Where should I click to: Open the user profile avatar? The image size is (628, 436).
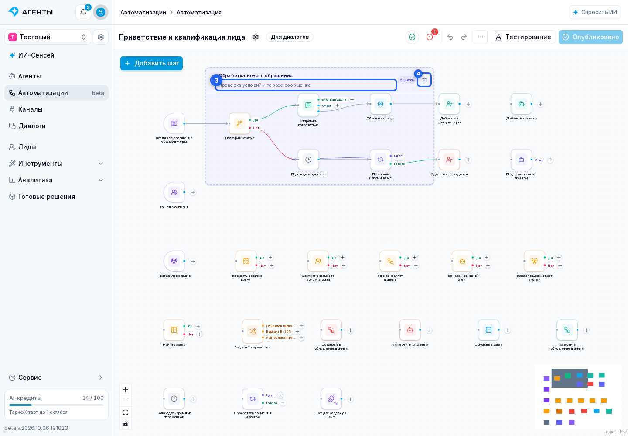(101, 12)
